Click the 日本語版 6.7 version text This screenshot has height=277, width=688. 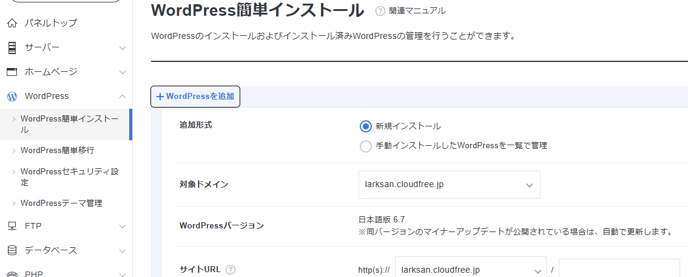[x=381, y=219]
